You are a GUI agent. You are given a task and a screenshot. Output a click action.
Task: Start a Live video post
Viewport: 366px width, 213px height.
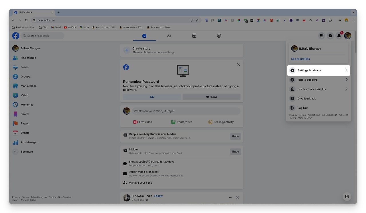142,122
